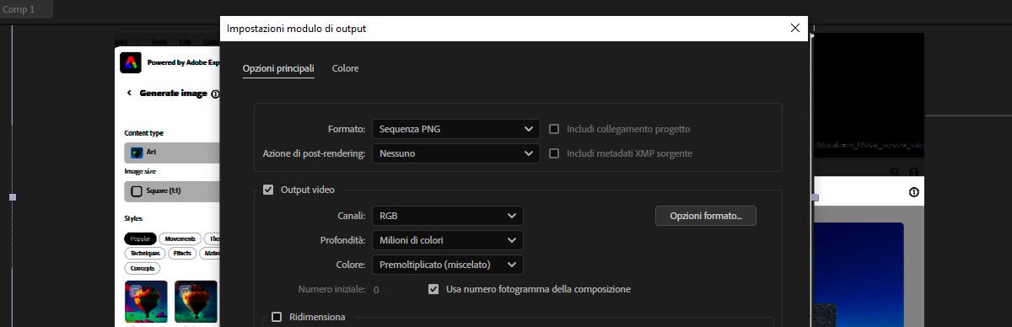This screenshot has height=327, width=1012.
Task: Open the Formato dropdown showing Sequenza PNG
Action: coord(455,129)
